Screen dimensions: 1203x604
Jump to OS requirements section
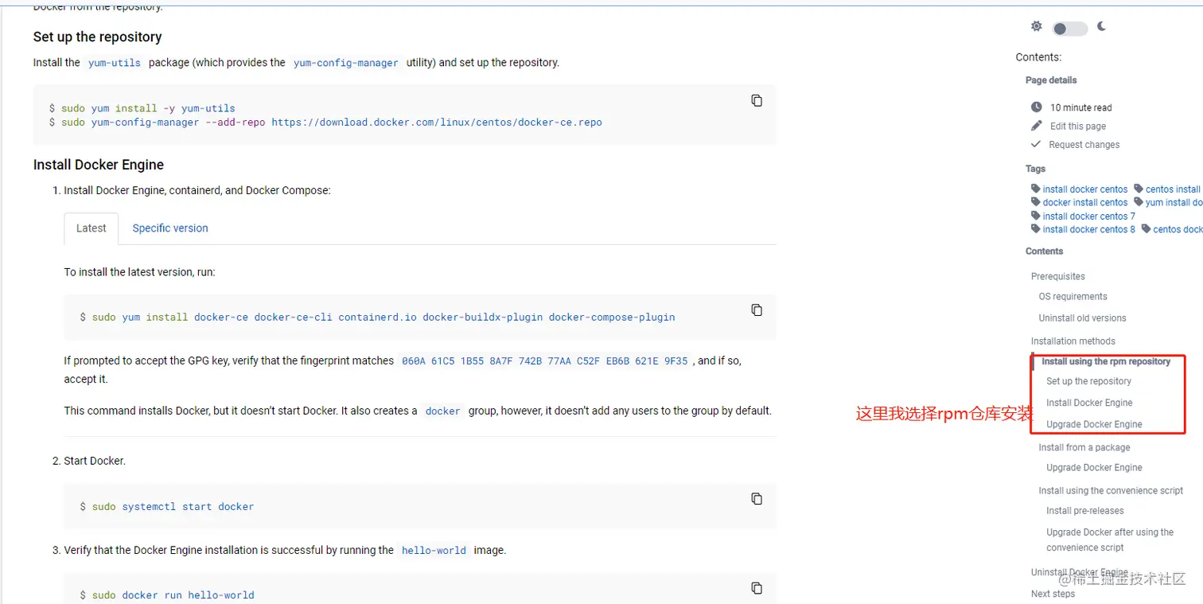point(1073,297)
